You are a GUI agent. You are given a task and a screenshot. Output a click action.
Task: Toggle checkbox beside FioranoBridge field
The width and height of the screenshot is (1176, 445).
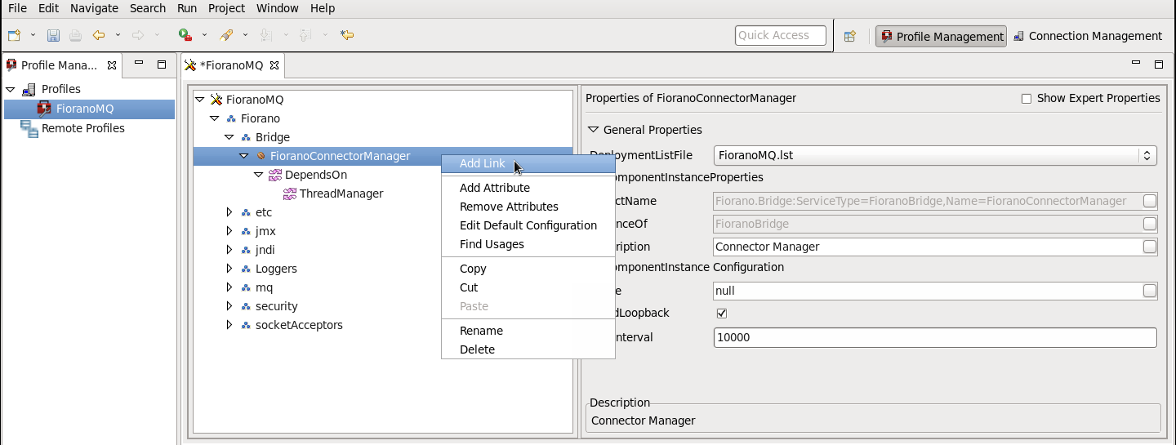[1149, 224]
